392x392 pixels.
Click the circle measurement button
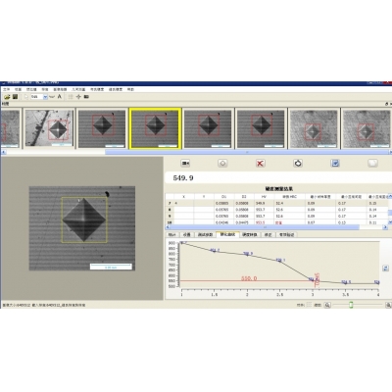222,163
